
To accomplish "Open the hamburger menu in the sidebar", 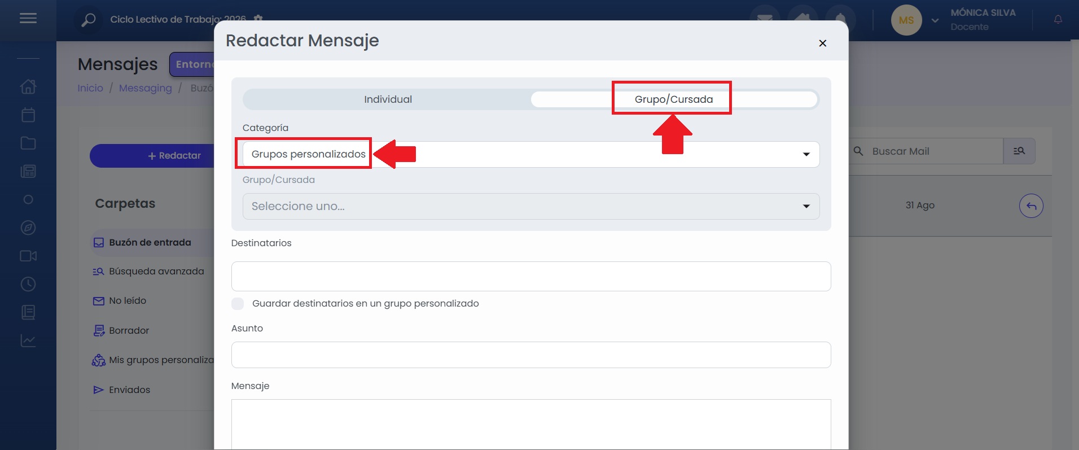I will (x=28, y=19).
